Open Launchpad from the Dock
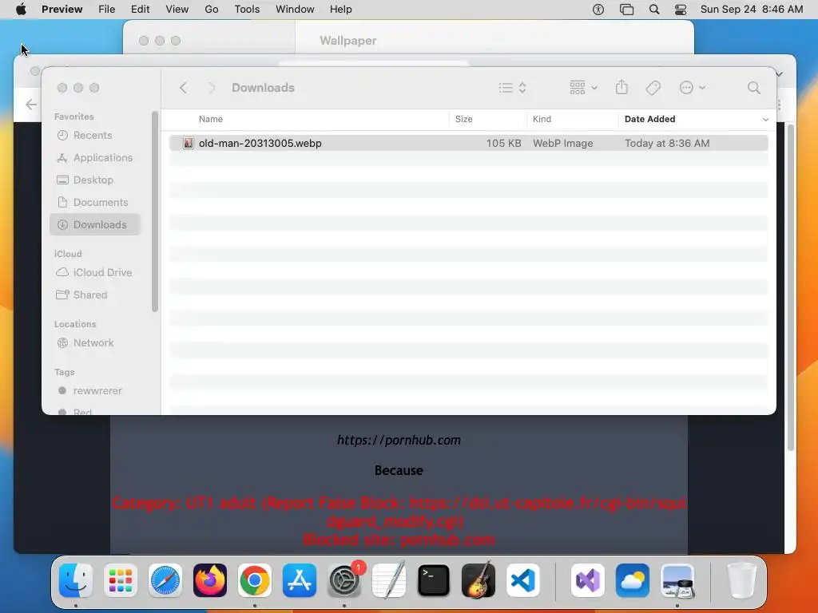This screenshot has width=818, height=613. click(x=121, y=580)
